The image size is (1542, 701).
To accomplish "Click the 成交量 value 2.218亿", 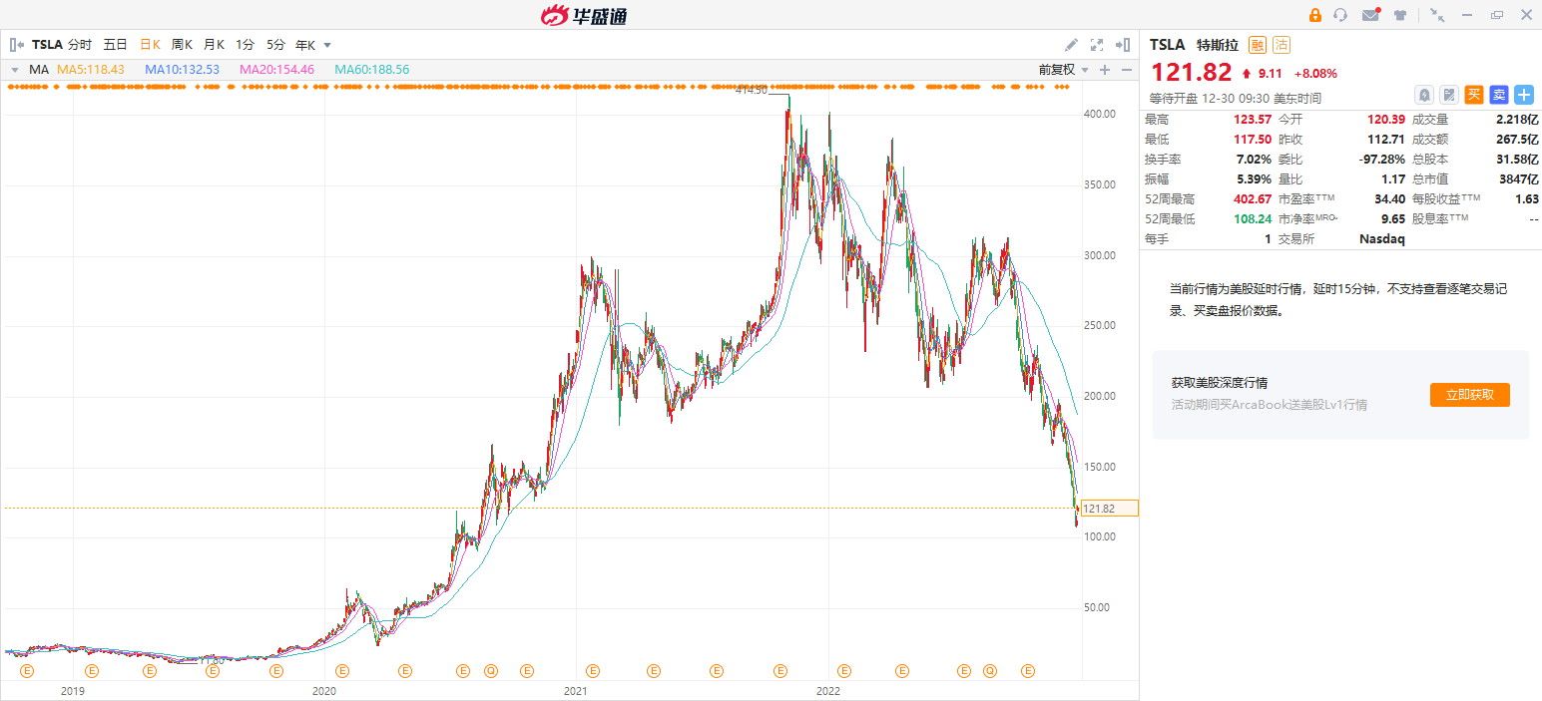I will click(1516, 120).
